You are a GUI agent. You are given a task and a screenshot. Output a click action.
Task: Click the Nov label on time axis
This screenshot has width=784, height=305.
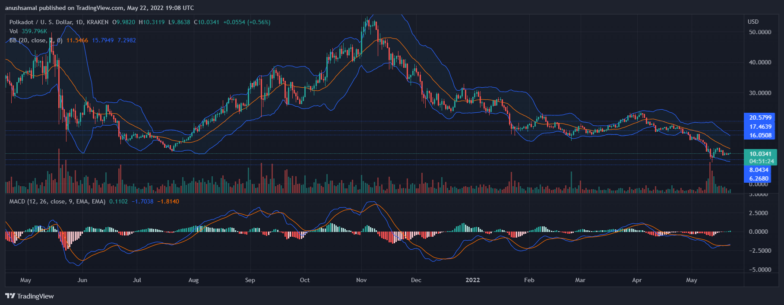pos(361,280)
